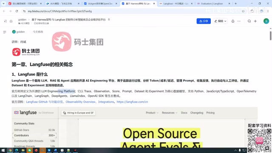Switch to the 码士集团官网 tab
272x153 pixels.
coord(25,3)
